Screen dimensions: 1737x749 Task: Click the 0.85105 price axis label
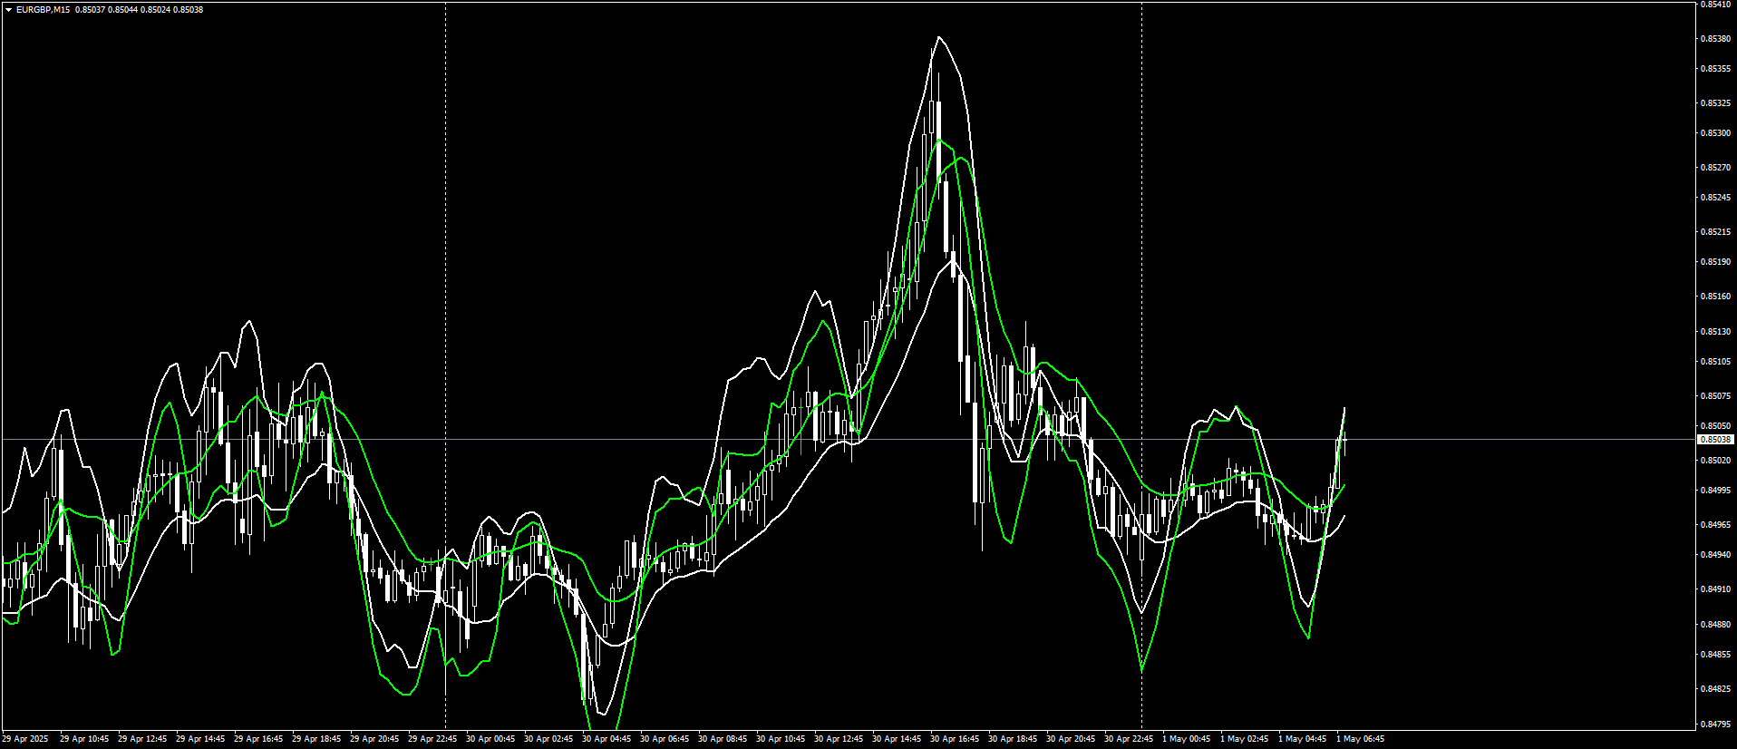tap(1715, 362)
